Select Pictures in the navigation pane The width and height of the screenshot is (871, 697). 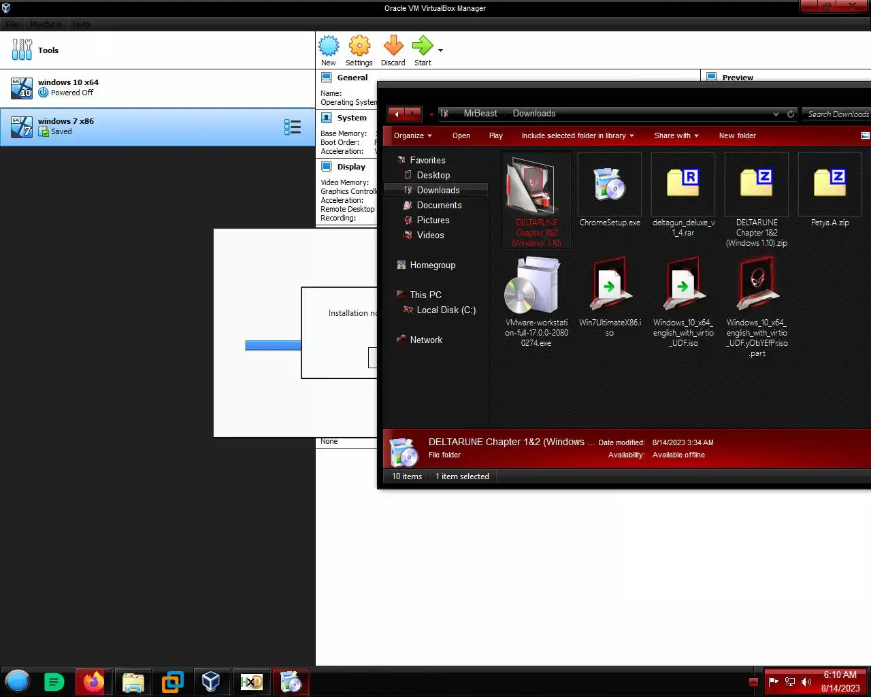tap(433, 220)
